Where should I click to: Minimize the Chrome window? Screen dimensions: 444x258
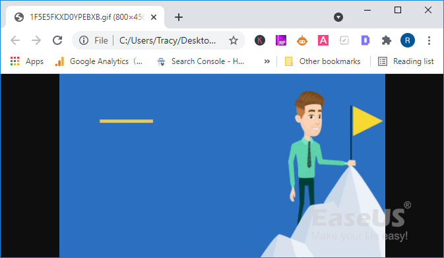point(367,10)
